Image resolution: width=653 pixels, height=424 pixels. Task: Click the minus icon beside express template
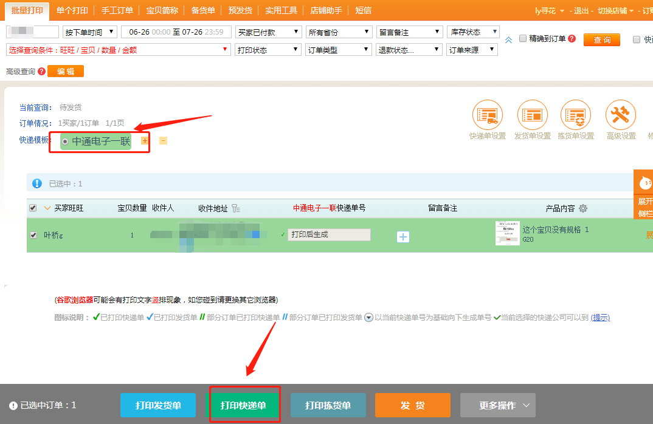[163, 141]
